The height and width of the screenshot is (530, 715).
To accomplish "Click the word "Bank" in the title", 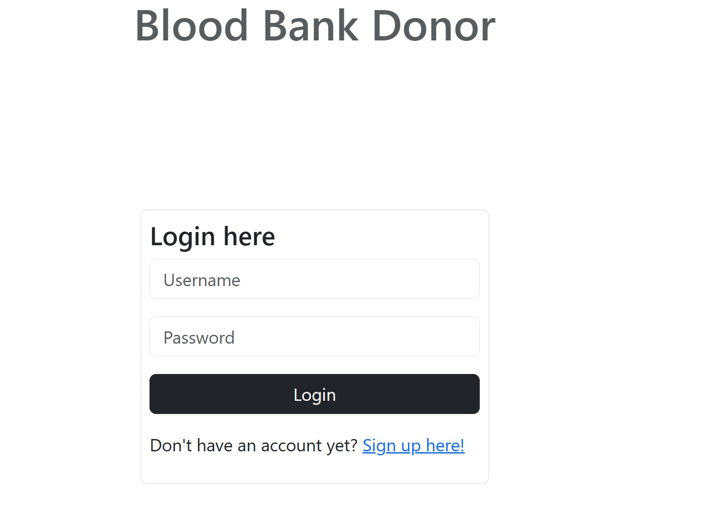I will click(310, 26).
